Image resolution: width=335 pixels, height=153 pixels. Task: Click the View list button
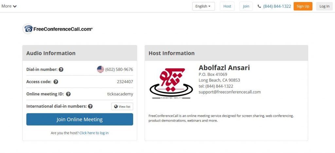click(122, 107)
